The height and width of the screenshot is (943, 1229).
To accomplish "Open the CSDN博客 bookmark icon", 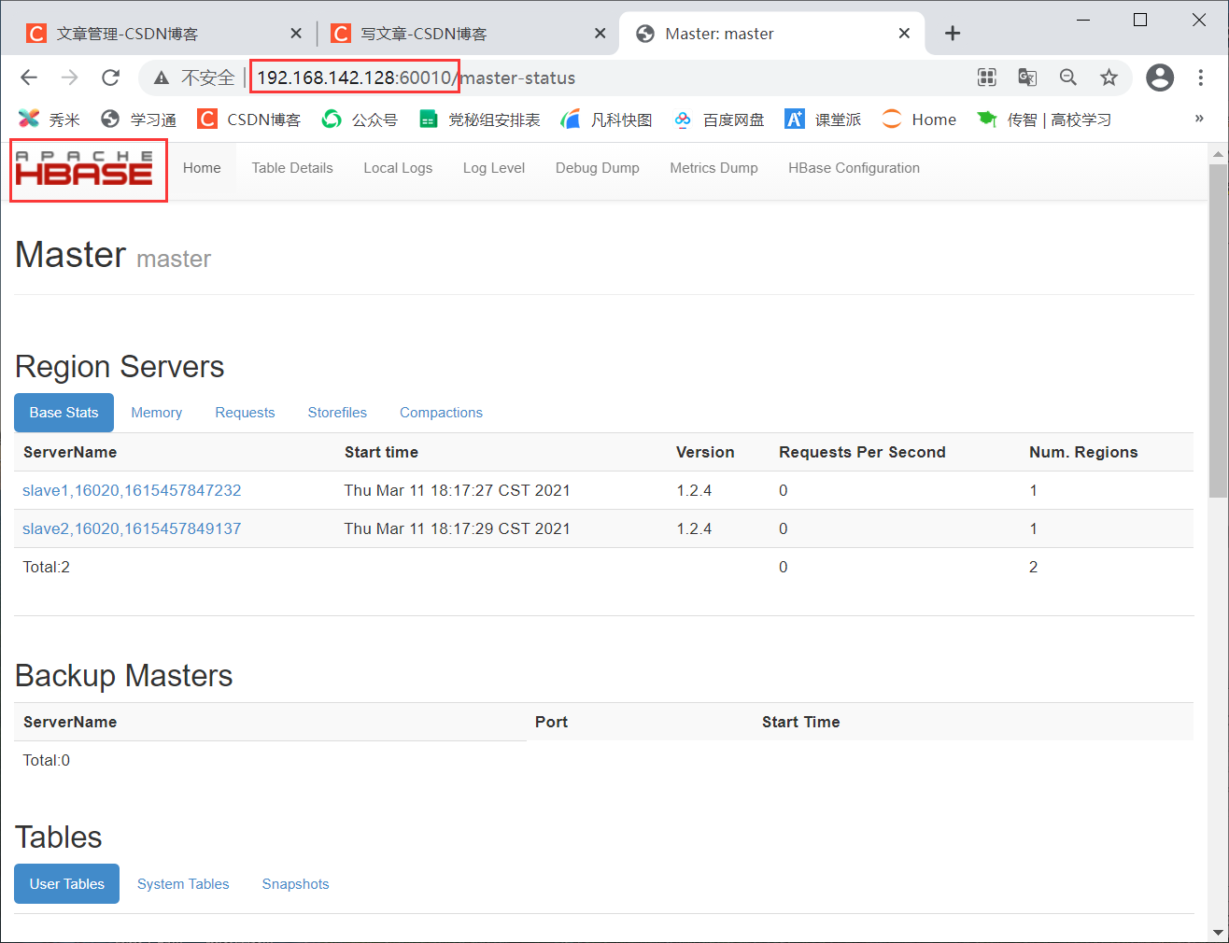I will tap(206, 120).
